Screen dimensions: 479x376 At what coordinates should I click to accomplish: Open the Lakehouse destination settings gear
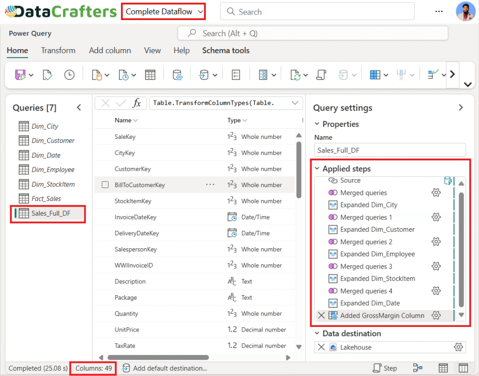[458, 347]
